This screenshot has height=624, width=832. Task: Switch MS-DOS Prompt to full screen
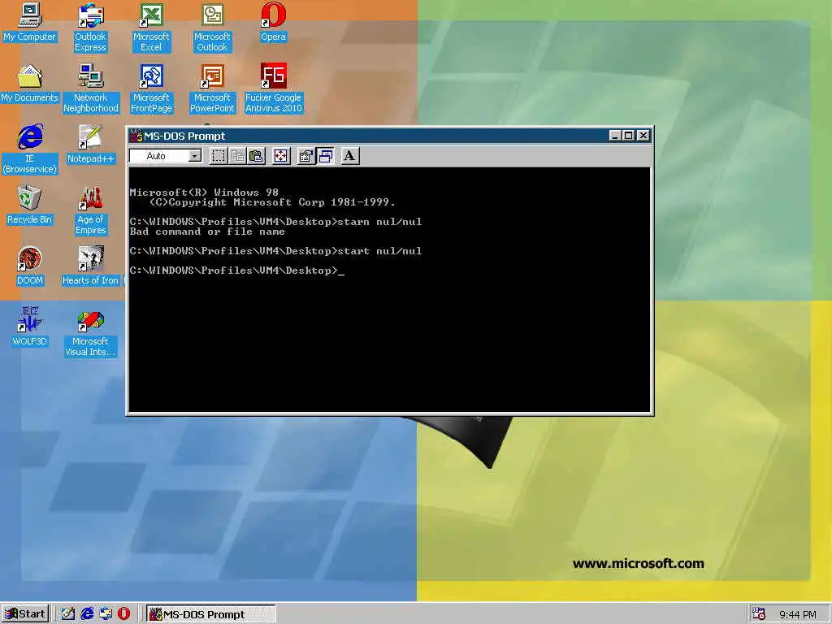pyautogui.click(x=280, y=156)
